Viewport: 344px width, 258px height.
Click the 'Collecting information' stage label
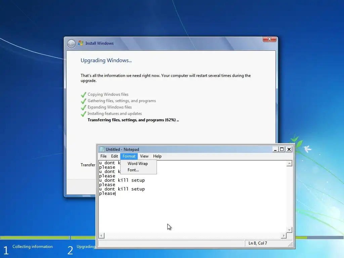tap(33, 247)
